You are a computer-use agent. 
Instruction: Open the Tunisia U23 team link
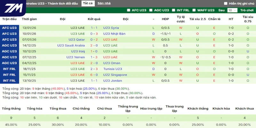[x=113, y=69]
